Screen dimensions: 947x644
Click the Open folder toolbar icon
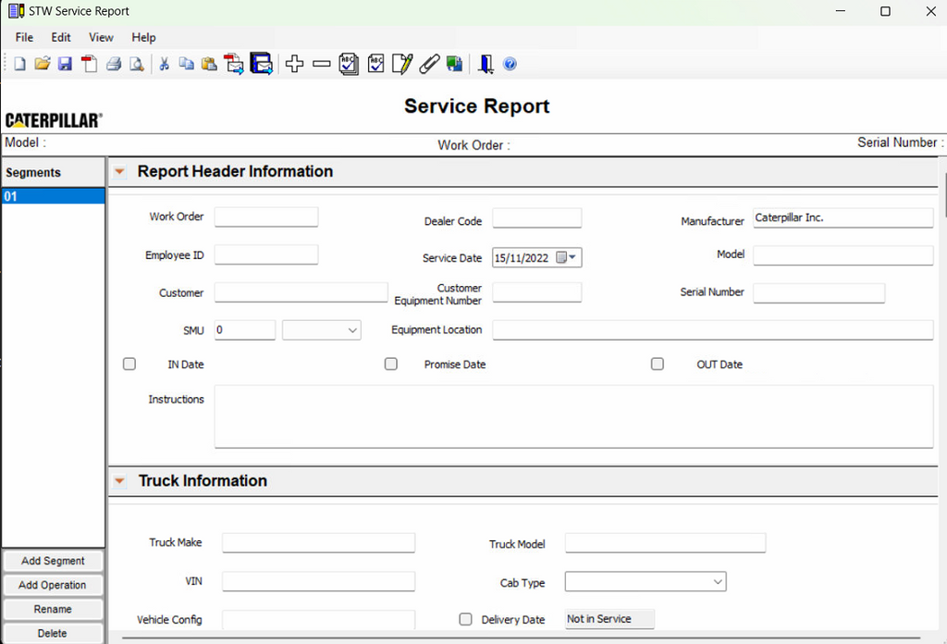point(43,64)
